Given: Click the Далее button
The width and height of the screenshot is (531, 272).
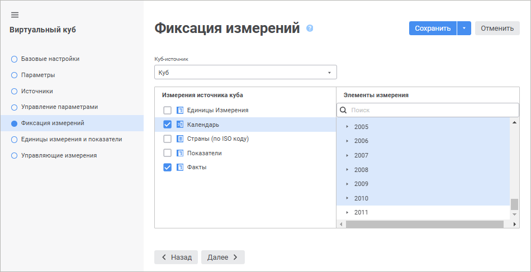Looking at the screenshot, I should [x=222, y=257].
